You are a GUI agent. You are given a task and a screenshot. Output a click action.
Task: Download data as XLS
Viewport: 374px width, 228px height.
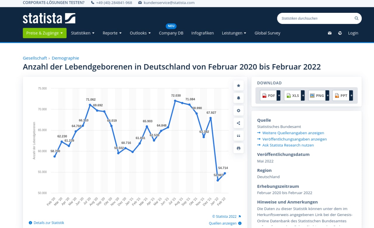(x=293, y=95)
